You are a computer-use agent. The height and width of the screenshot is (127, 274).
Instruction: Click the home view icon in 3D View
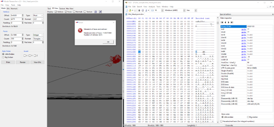[x=96, y=12]
